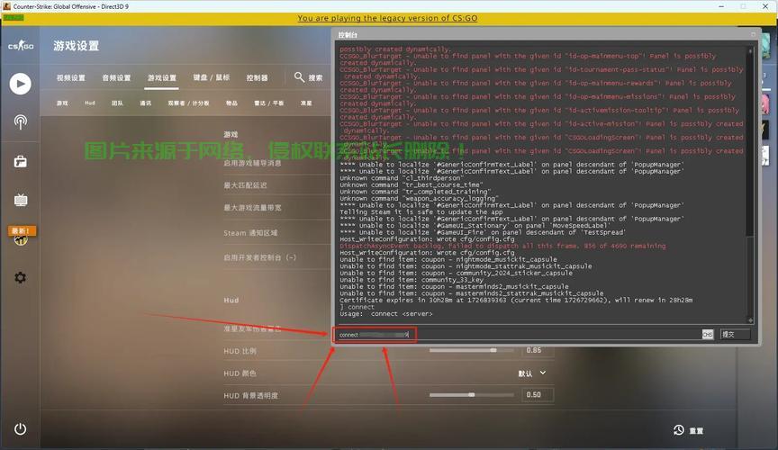Click the 提交 submit button in console

coord(735,335)
